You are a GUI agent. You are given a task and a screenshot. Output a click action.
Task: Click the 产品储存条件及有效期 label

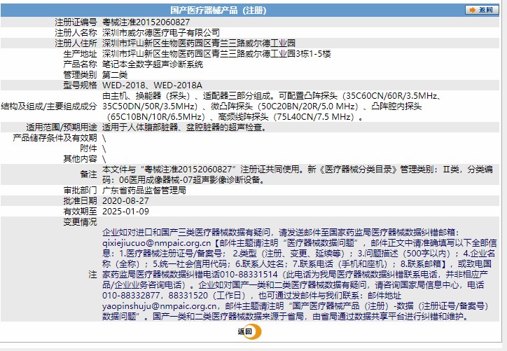coord(55,138)
